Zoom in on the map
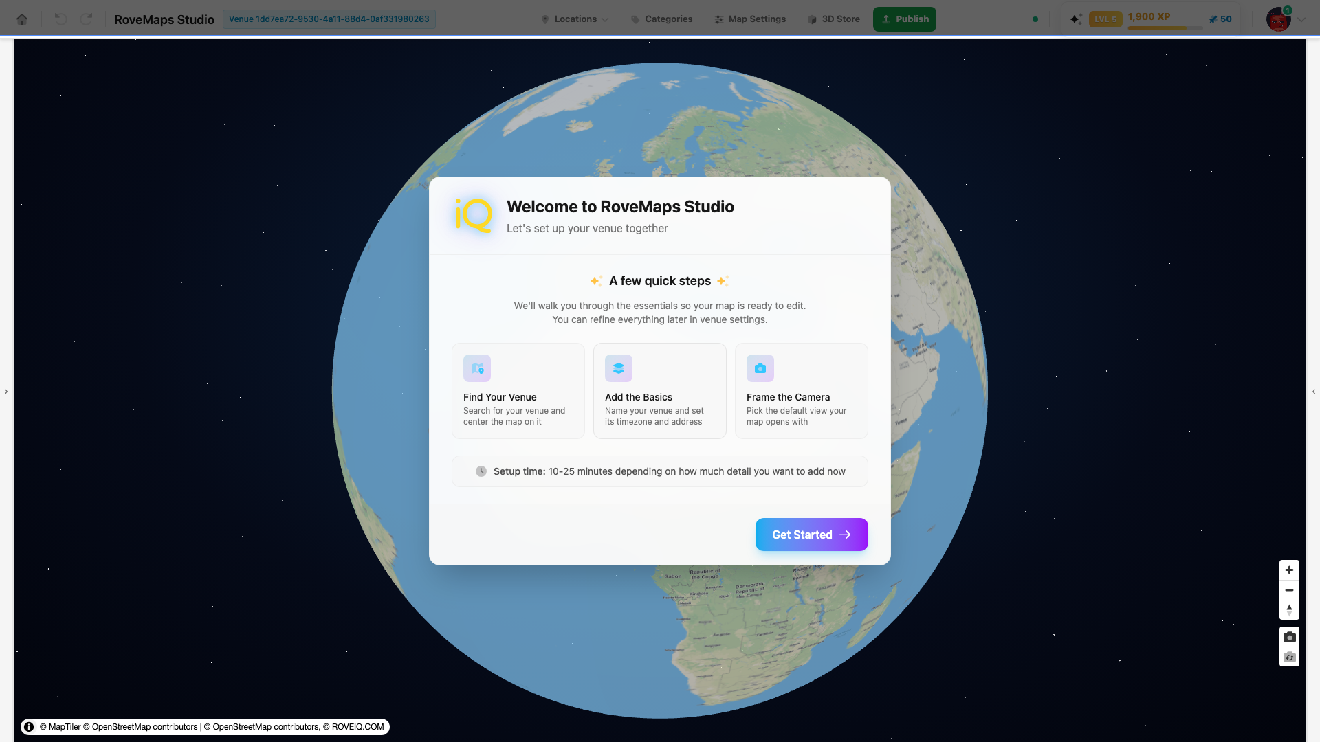The height and width of the screenshot is (742, 1320). pyautogui.click(x=1289, y=570)
